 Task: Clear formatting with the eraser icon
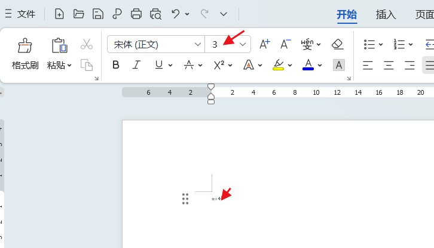338,44
